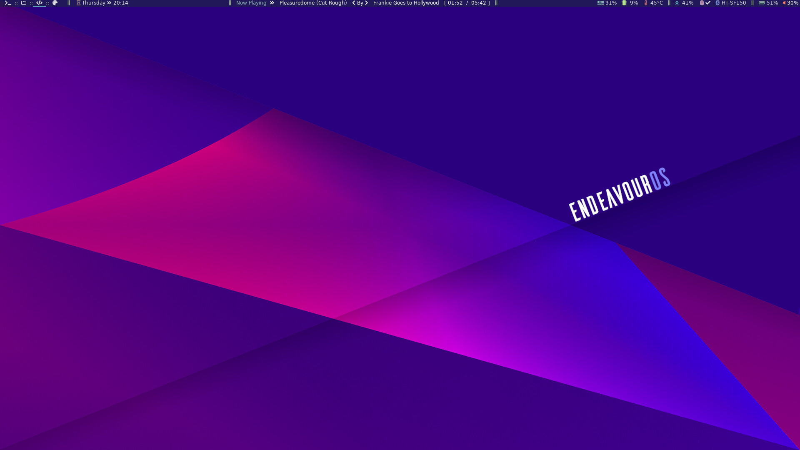
Task: Click the Thursday date display
Action: pos(93,3)
